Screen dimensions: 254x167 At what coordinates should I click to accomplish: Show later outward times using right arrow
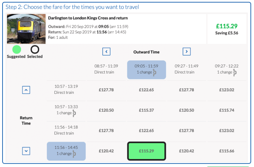[x=187, y=52]
